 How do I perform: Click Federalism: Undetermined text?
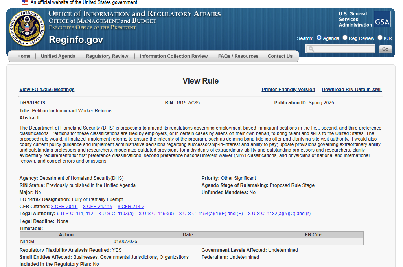point(230,257)
